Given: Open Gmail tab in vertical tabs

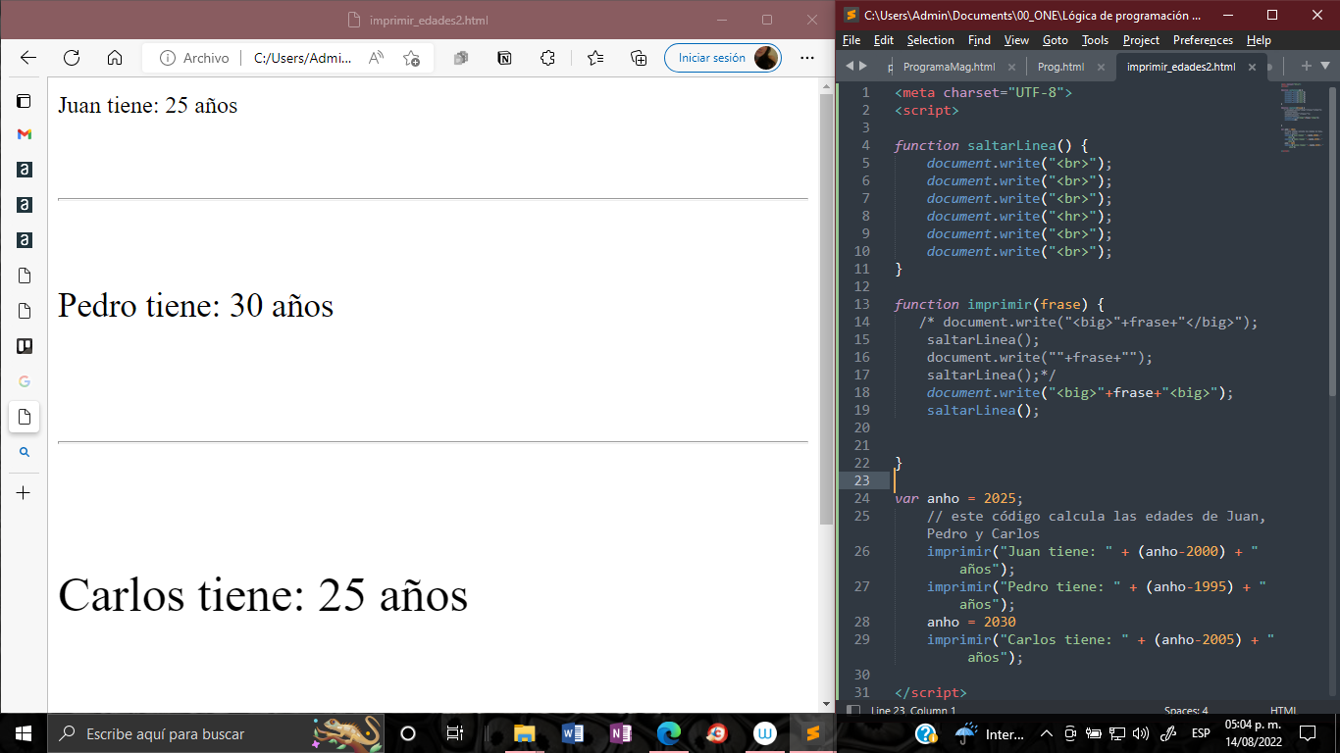Looking at the screenshot, I should [25, 134].
